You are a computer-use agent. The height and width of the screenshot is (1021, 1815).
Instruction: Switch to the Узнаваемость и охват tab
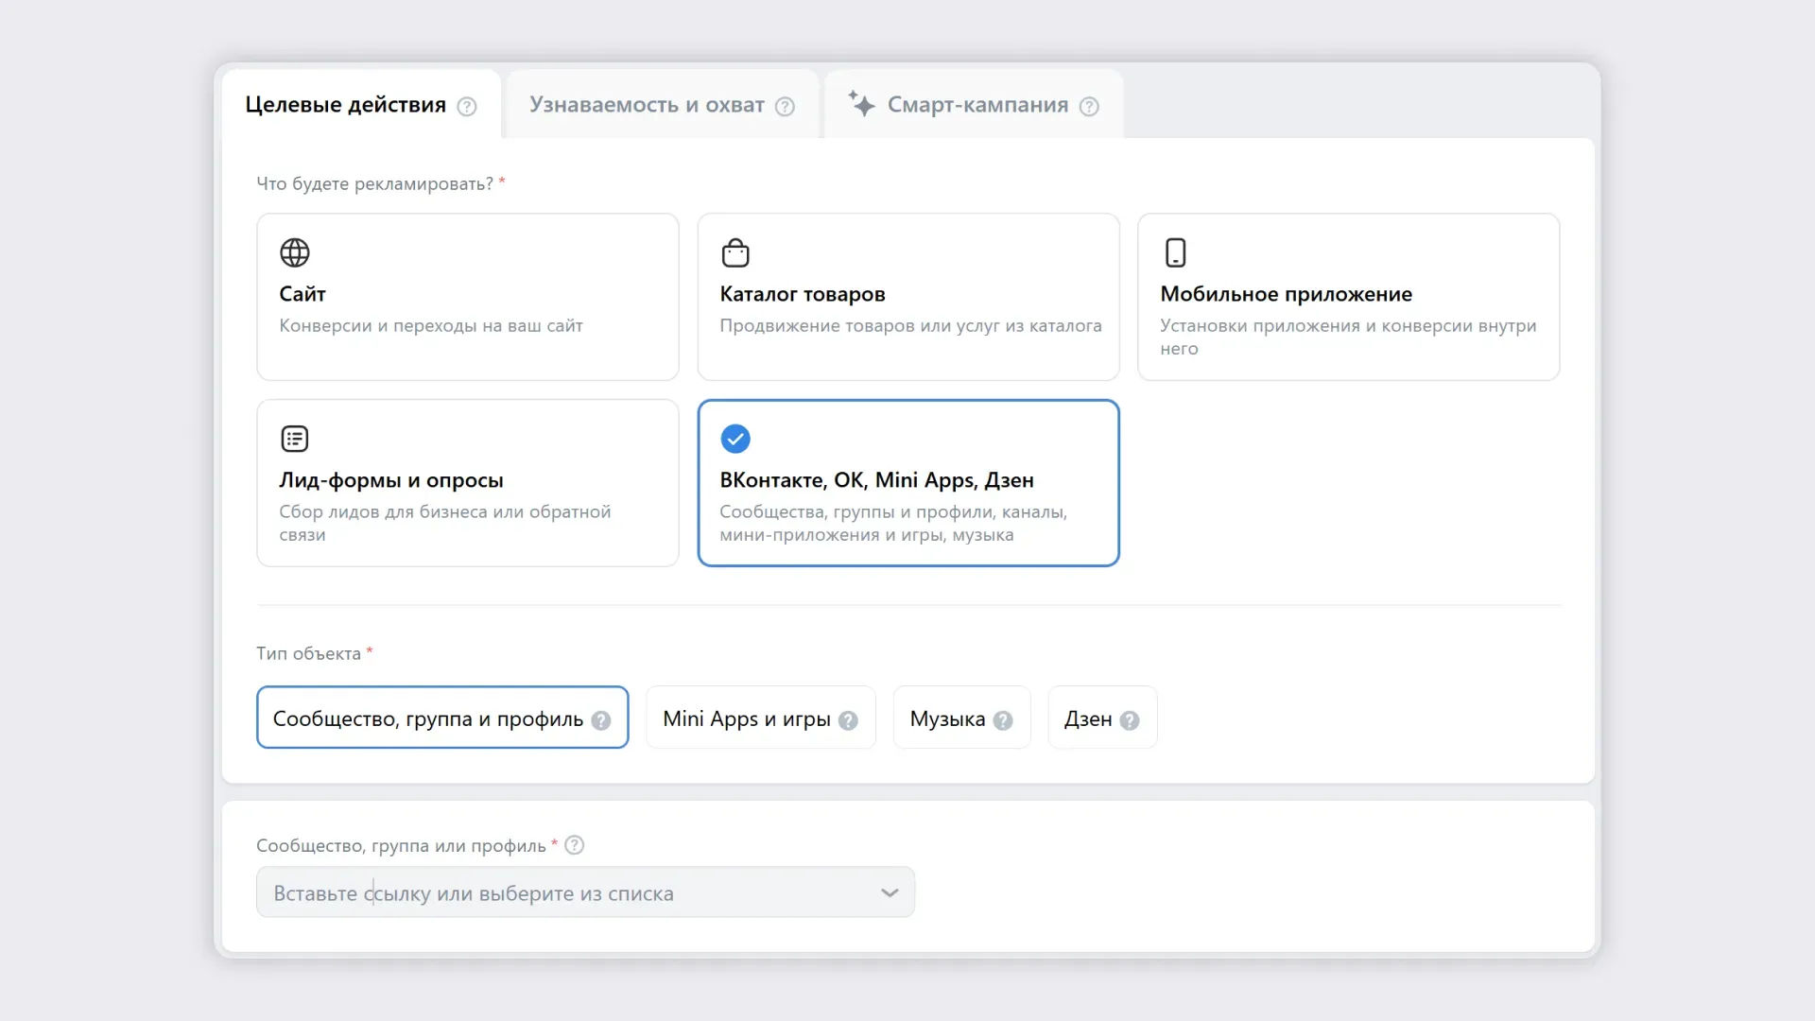click(646, 104)
